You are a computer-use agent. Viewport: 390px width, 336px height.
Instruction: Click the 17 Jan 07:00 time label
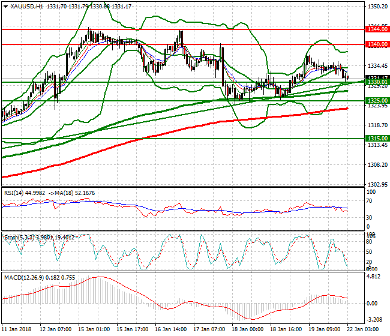[x=209, y=329]
